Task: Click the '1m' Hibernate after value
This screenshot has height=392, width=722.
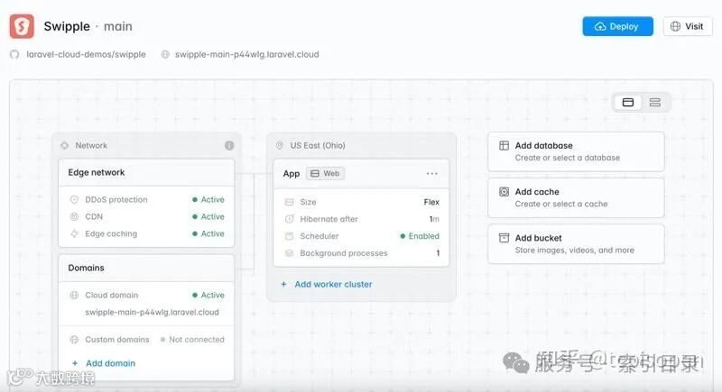Action: tap(434, 219)
